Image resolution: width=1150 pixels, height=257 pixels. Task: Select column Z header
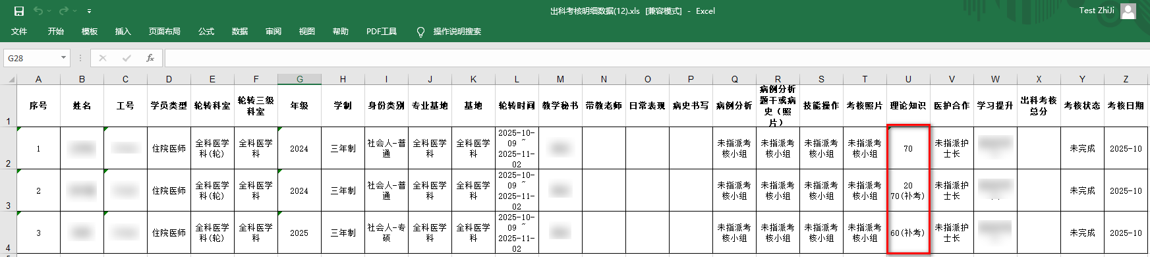click(x=1126, y=79)
